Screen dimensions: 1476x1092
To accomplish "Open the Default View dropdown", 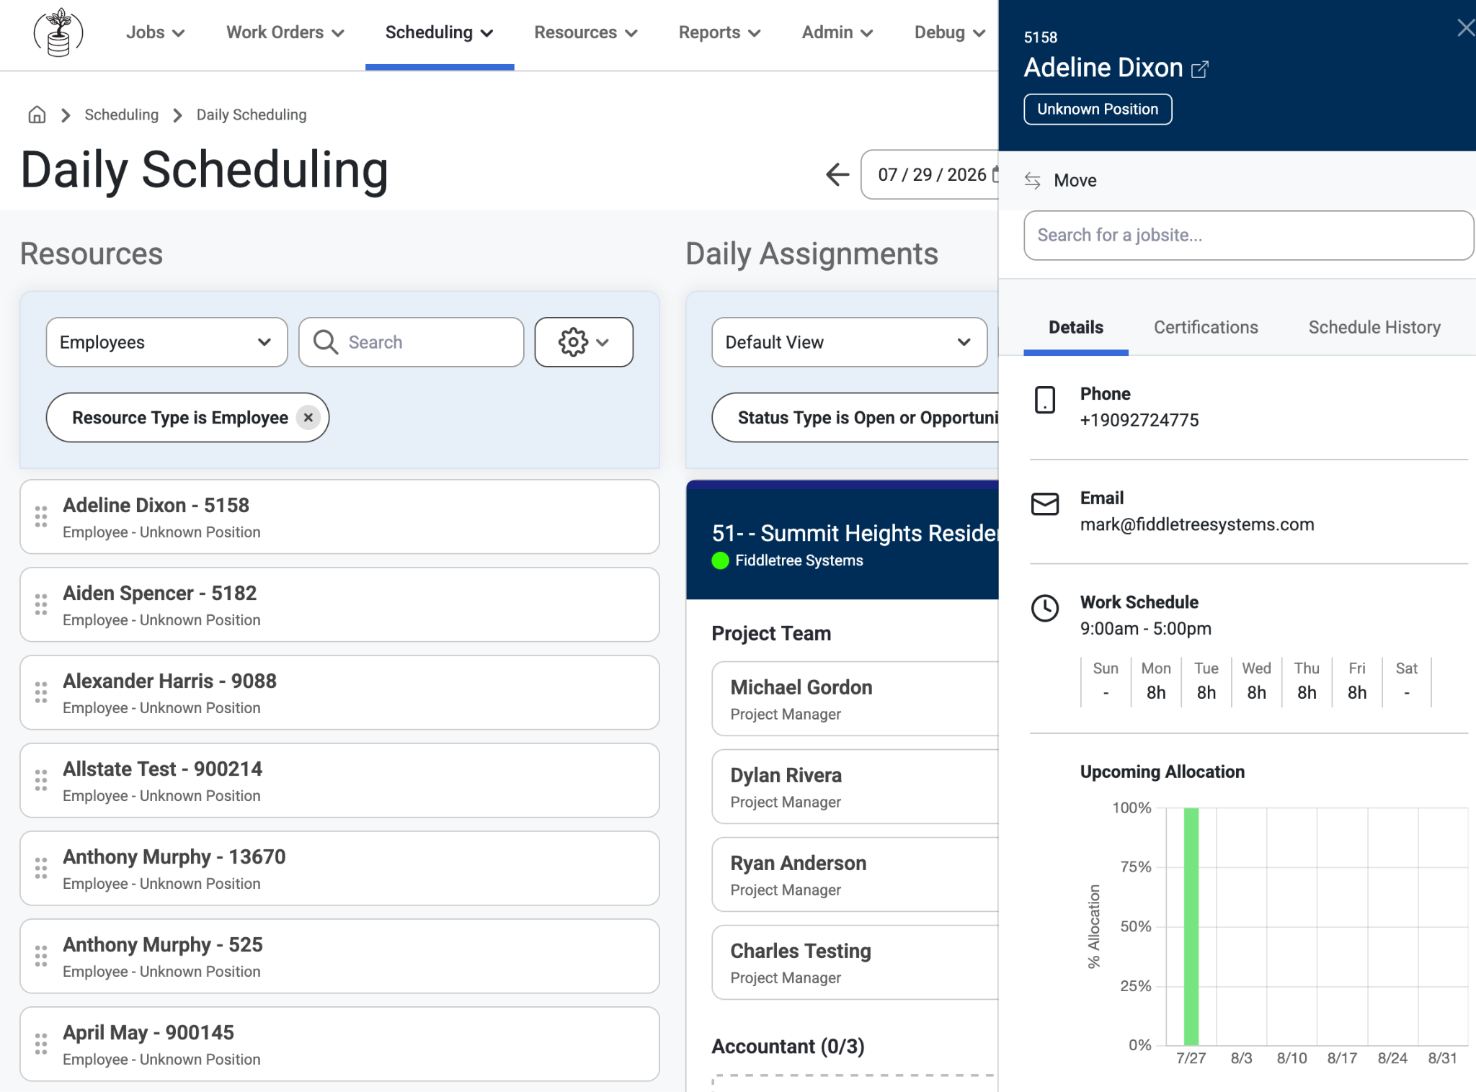I will click(849, 342).
